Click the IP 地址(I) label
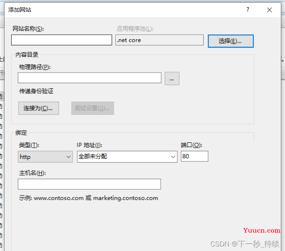This screenshot has width=285, height=251. click(89, 145)
